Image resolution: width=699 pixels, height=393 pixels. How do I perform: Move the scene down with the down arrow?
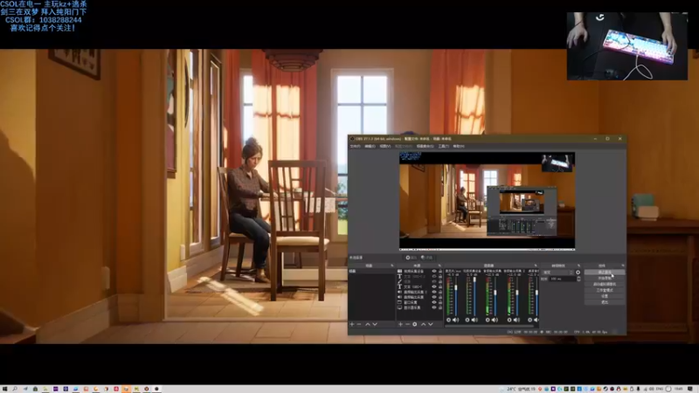pyautogui.click(x=375, y=324)
